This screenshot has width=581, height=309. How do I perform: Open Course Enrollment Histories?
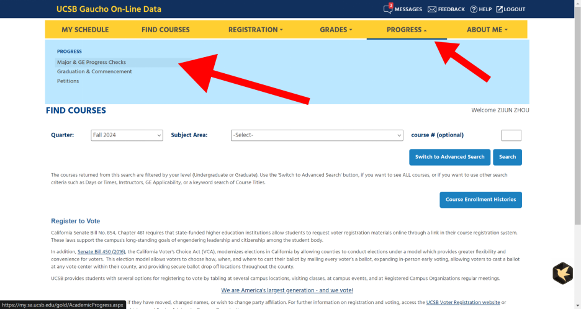click(480, 200)
